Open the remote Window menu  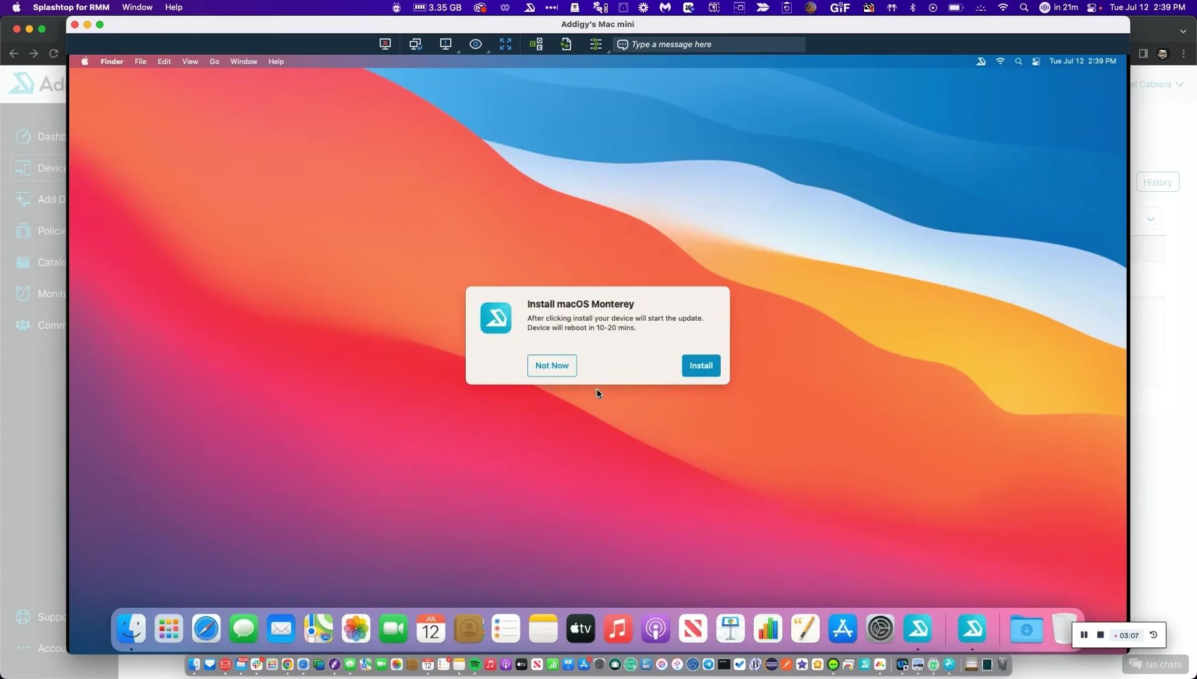point(244,62)
